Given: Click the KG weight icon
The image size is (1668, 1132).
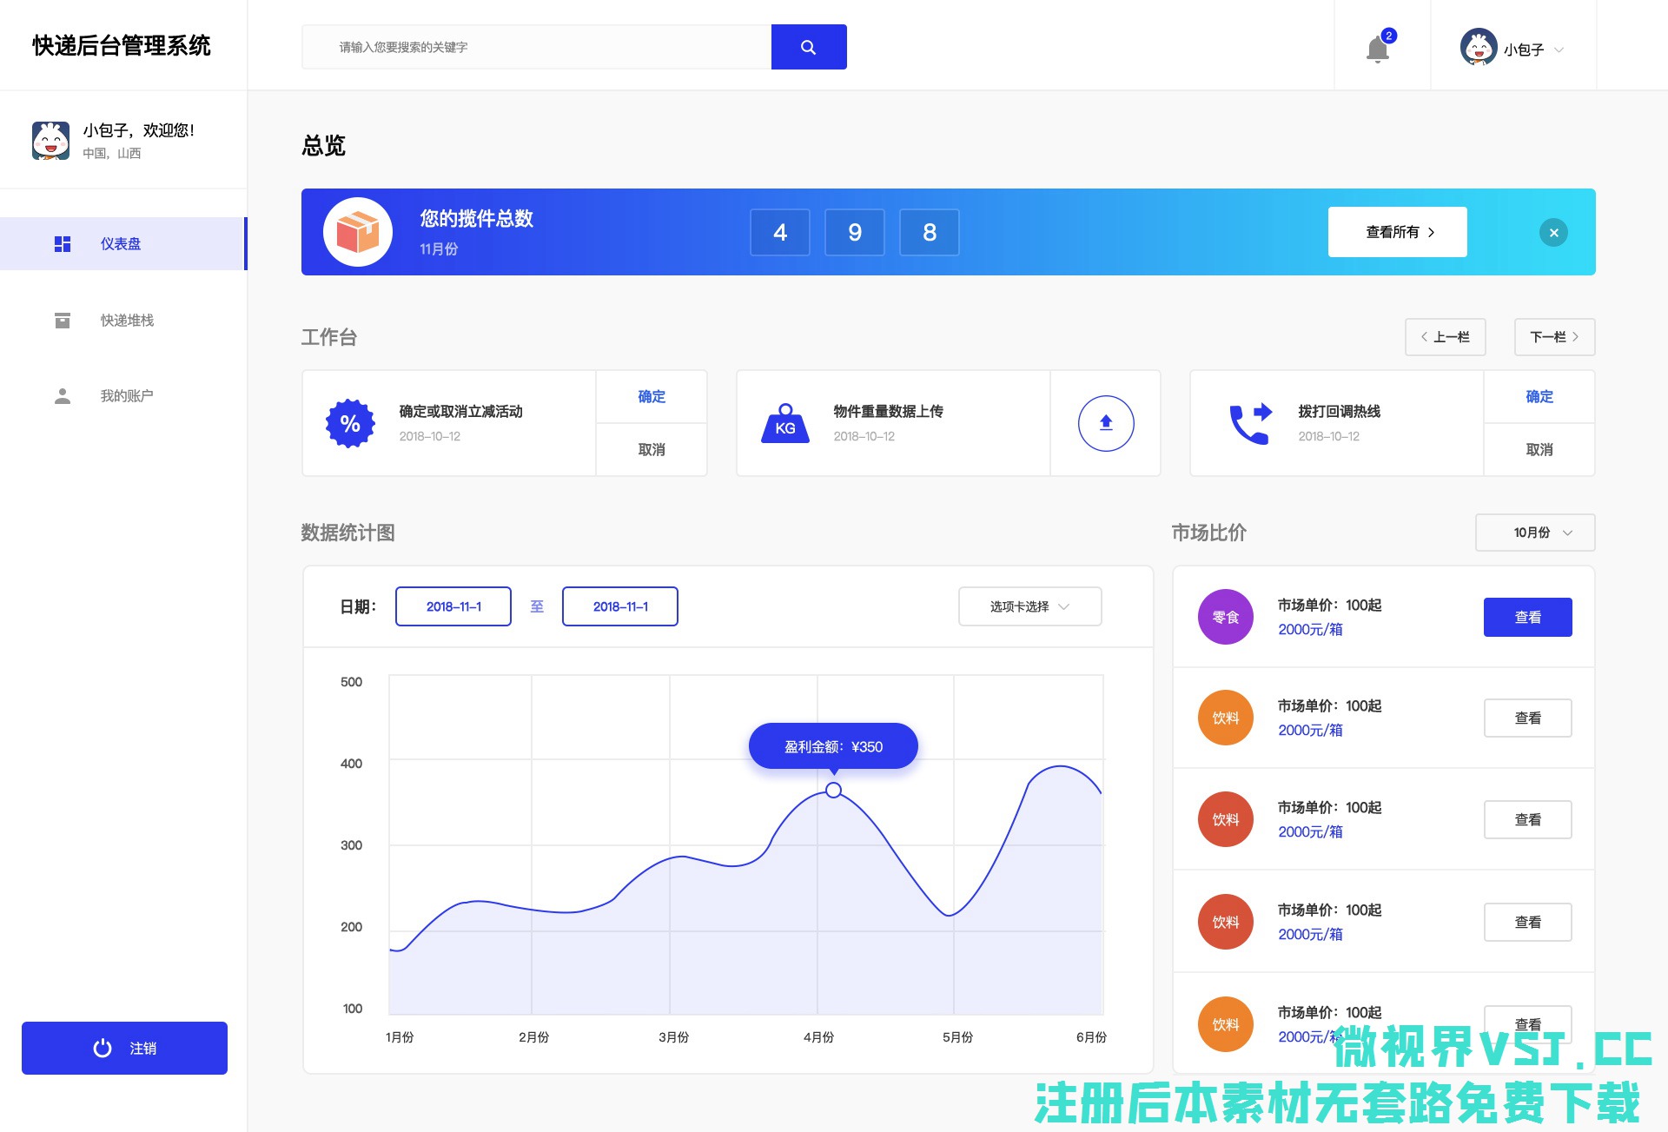Looking at the screenshot, I should coord(784,423).
